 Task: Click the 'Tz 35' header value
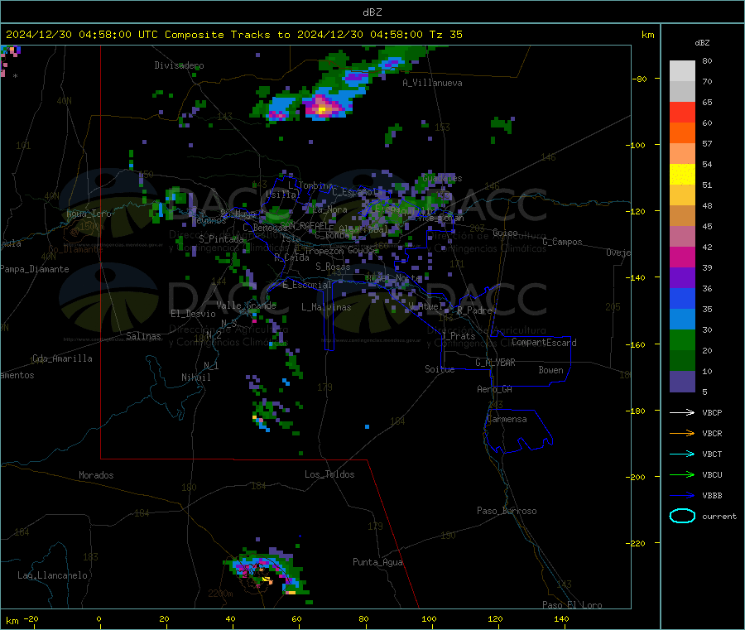pos(445,35)
